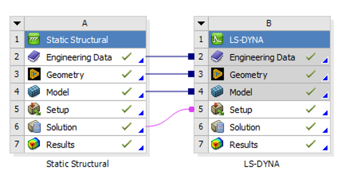Image resolution: width=361 pixels, height=180 pixels.
Task: Select Model share link connector square
Action: pos(191,91)
